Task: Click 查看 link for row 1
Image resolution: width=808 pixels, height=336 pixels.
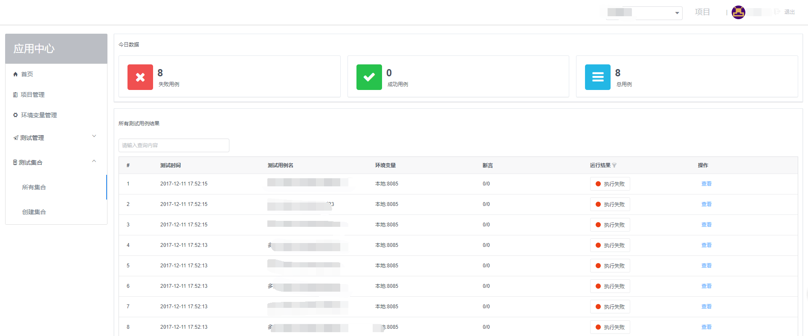Action: tap(707, 184)
